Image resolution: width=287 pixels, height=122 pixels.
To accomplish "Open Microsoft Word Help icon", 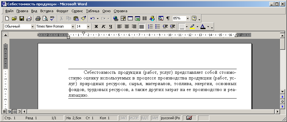I will pos(194,18).
